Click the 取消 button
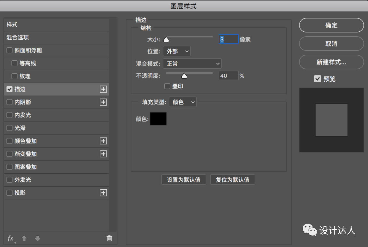This screenshot has width=368, height=247. 331,44
